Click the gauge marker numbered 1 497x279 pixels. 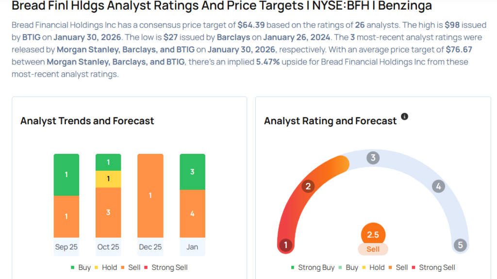[286, 245]
